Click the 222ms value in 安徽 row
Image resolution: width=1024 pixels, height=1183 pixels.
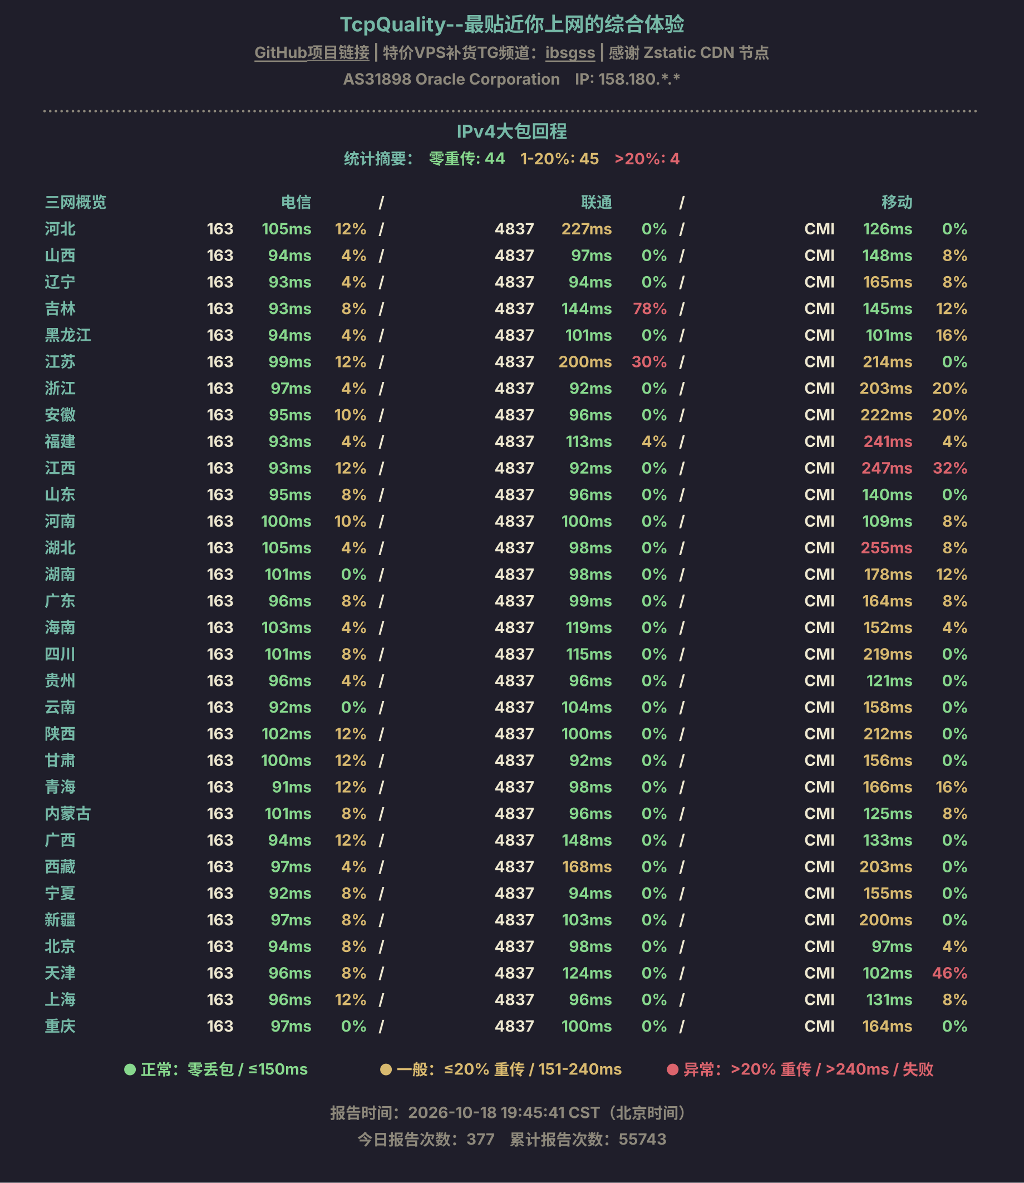pos(887,415)
